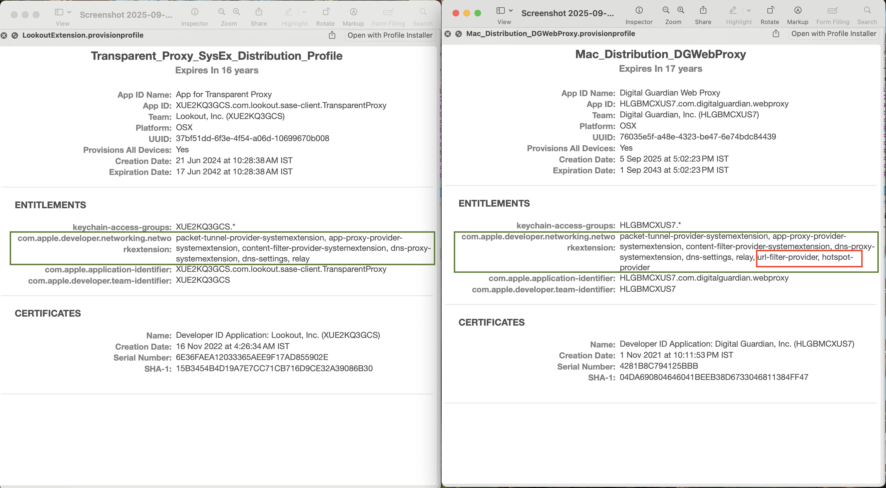Open Highlight color dropdown arrow in left window

(x=304, y=12)
